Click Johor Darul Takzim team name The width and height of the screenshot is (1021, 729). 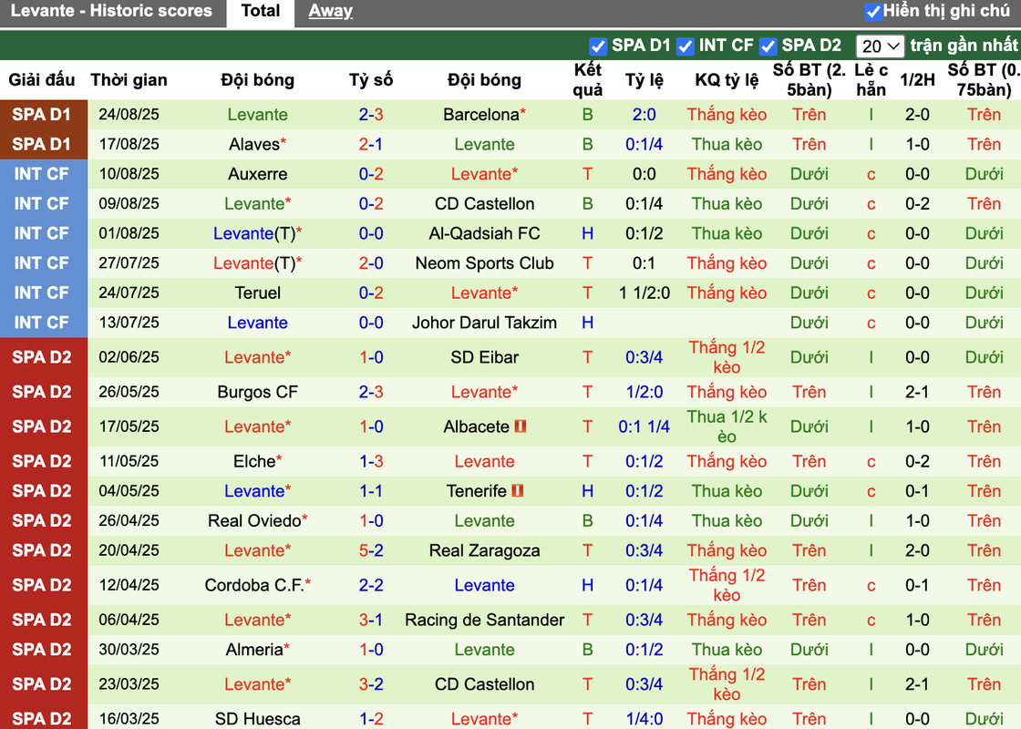tap(484, 323)
